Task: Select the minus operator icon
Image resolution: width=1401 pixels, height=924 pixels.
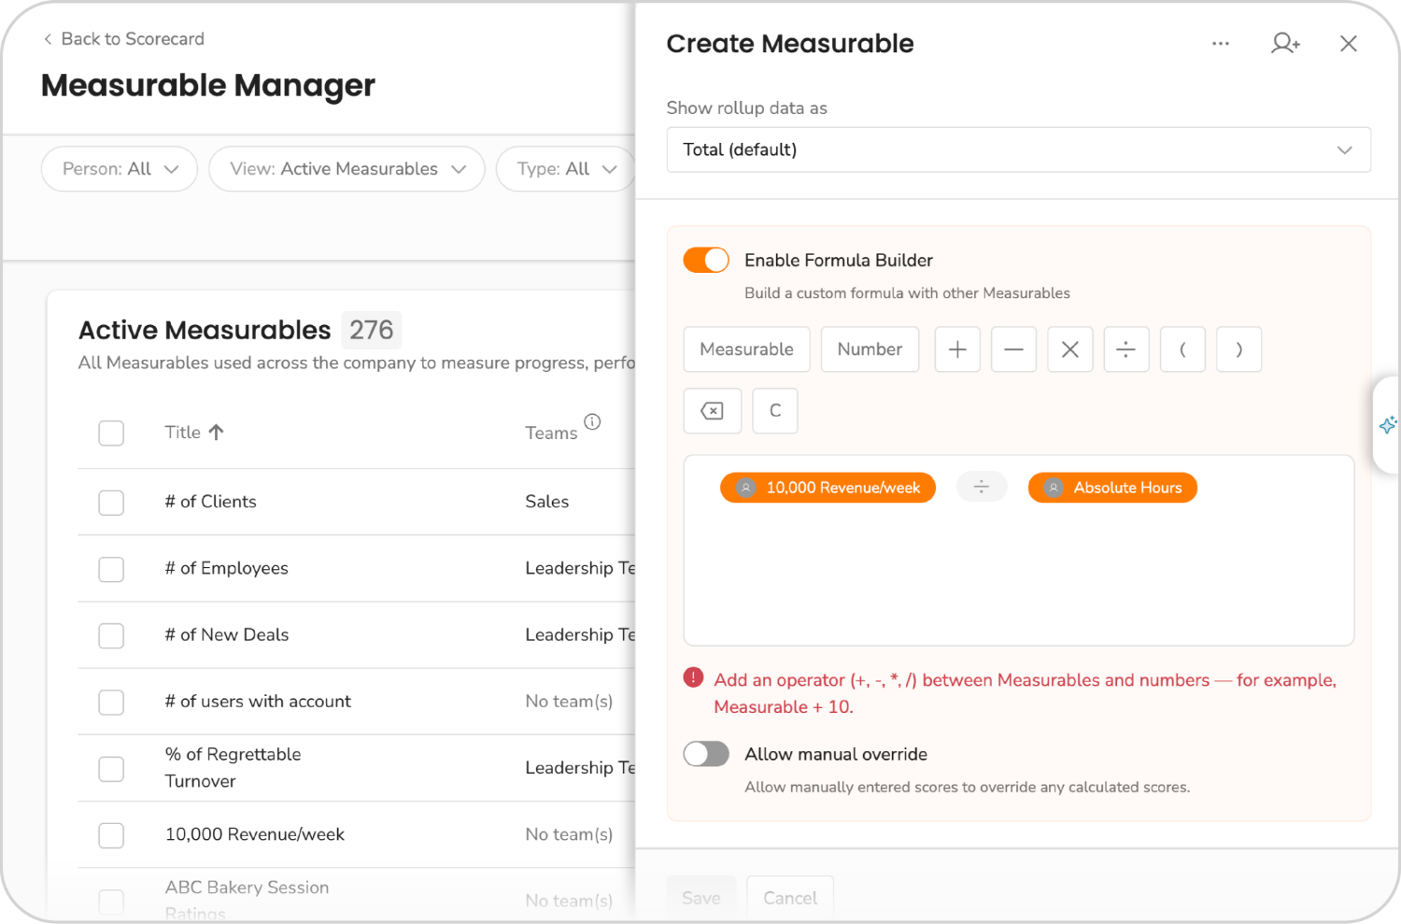Action: click(1013, 348)
